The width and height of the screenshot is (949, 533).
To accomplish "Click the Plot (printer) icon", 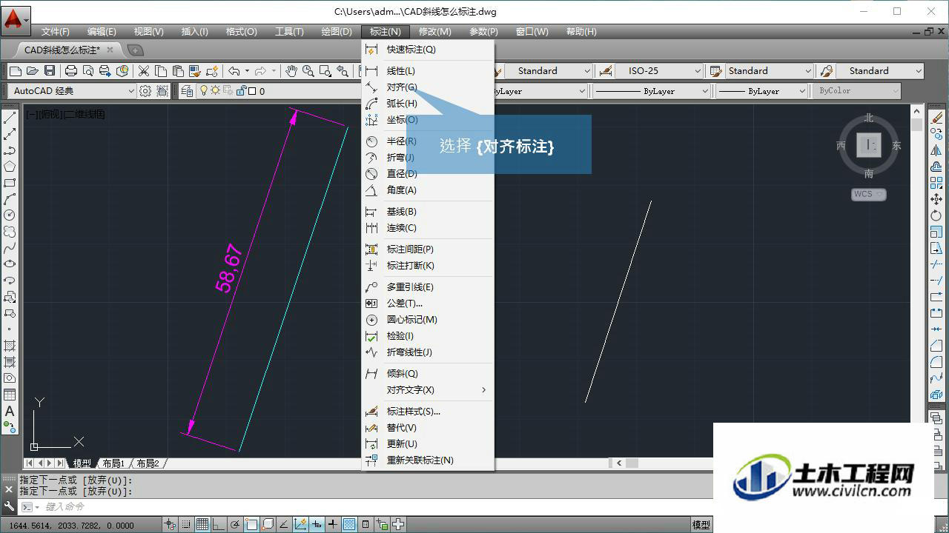I will point(71,71).
